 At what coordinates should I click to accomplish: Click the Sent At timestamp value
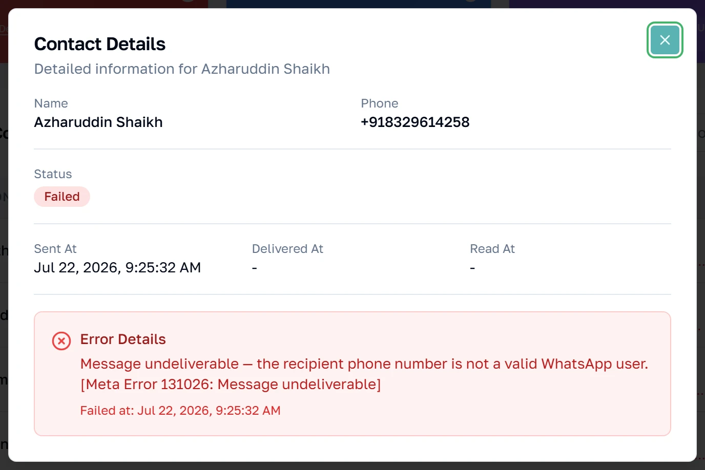click(117, 267)
